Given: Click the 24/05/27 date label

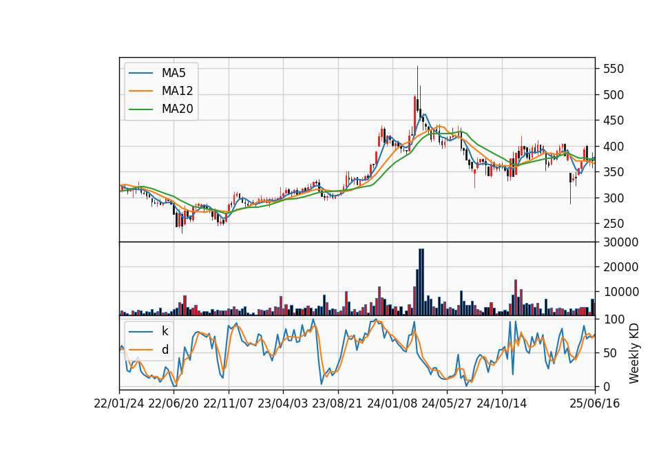Looking at the screenshot, I should 447,404.
